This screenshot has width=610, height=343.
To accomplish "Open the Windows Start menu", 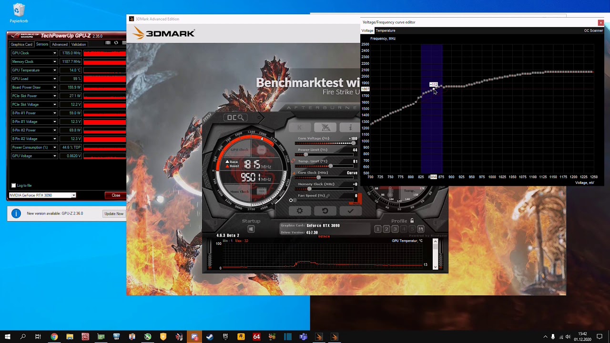I will coord(8,337).
